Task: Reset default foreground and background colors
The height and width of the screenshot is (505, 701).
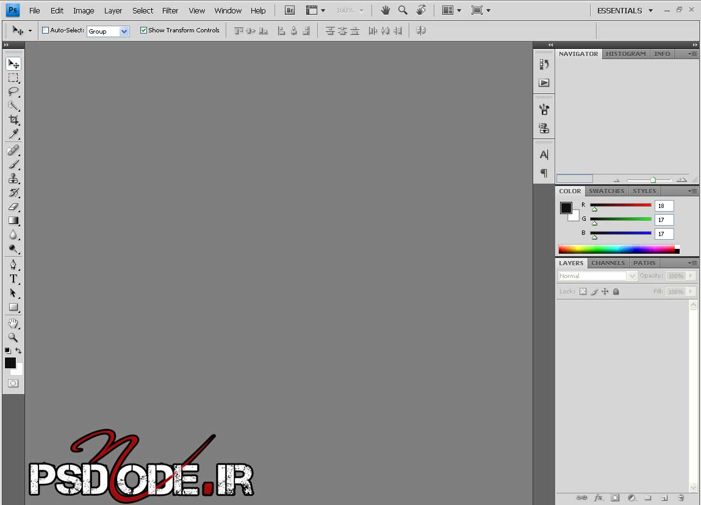Action: click(7, 351)
